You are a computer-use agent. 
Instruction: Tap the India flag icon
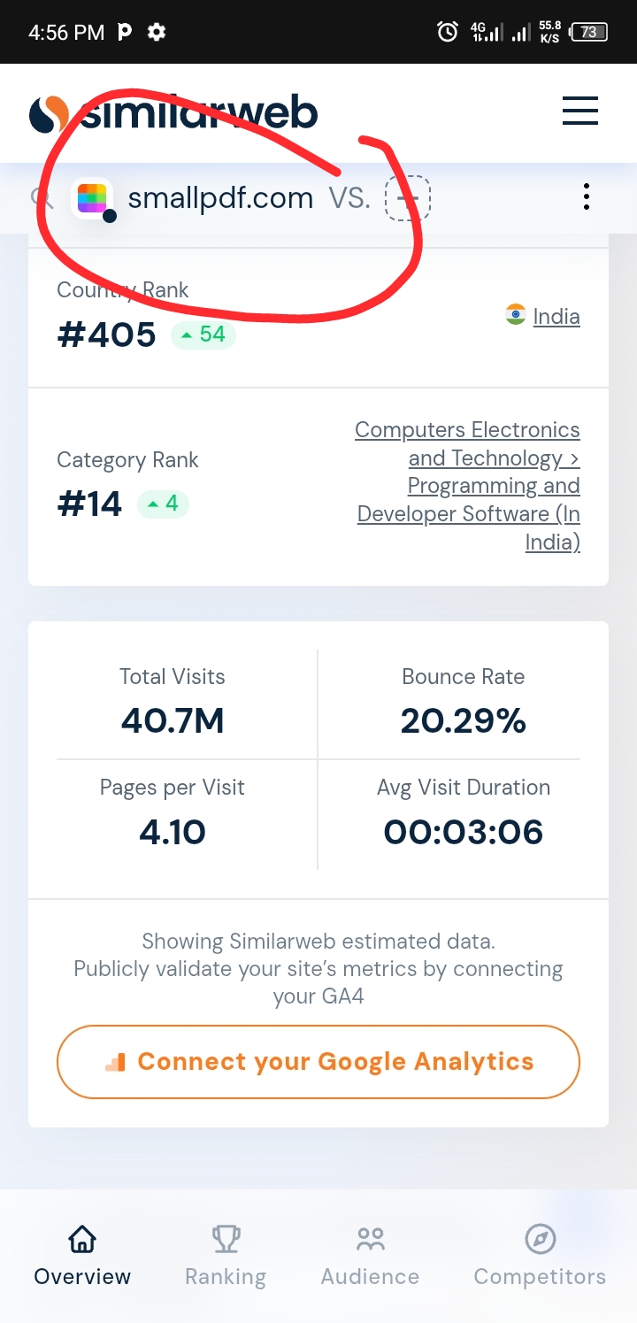516,314
